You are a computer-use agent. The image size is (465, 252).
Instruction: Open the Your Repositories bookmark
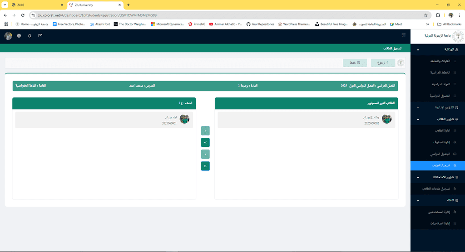[x=260, y=24]
